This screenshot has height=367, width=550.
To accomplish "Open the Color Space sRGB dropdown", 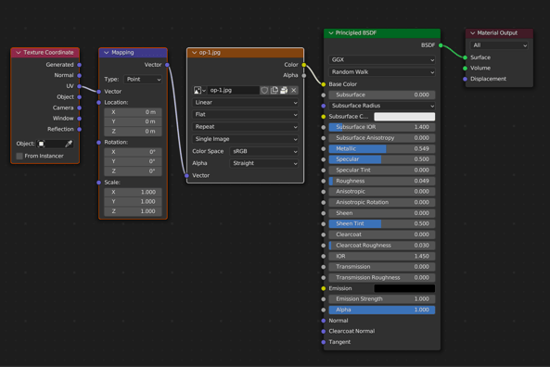I will pyautogui.click(x=264, y=151).
